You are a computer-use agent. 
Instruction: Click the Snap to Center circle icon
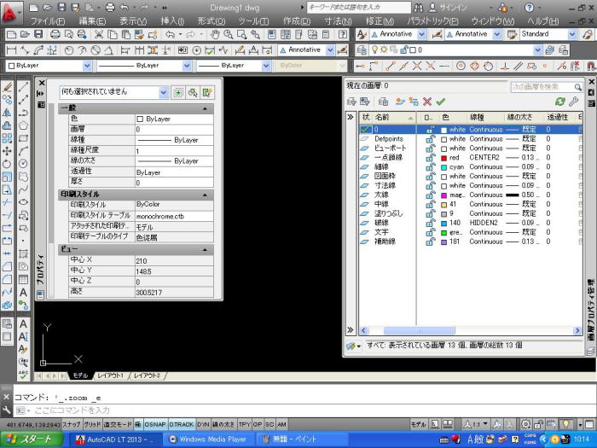[x=461, y=67]
